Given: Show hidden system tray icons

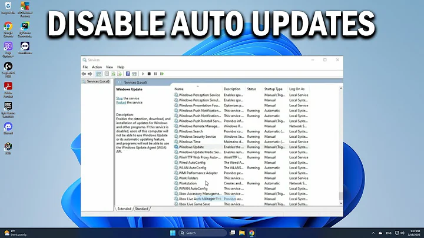Looking at the screenshot, I should point(373,233).
